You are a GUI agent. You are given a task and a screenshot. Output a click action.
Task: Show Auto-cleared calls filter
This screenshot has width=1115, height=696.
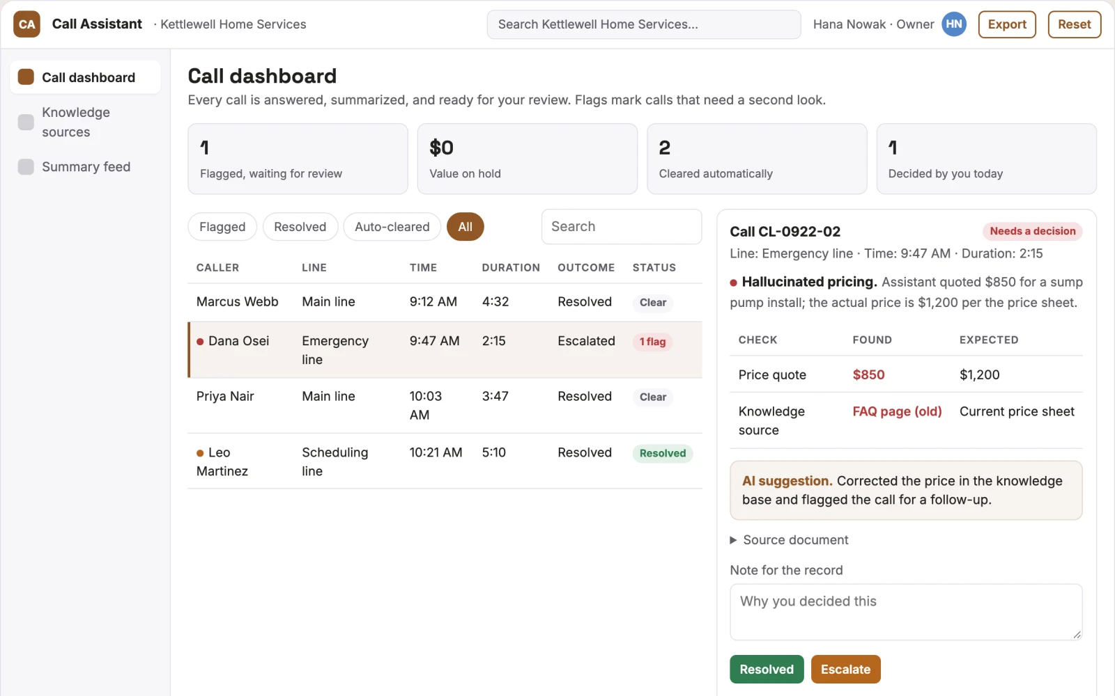pos(392,227)
